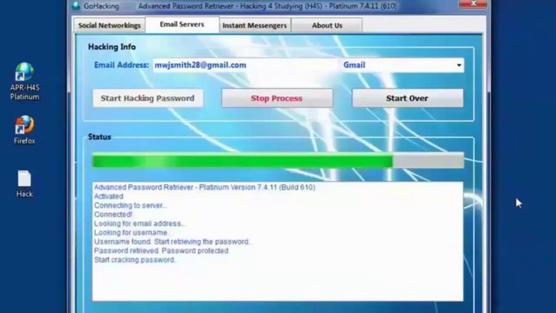Screen dimensions: 556x313
Task: Click the Start Hacking Password button
Action: pos(148,98)
